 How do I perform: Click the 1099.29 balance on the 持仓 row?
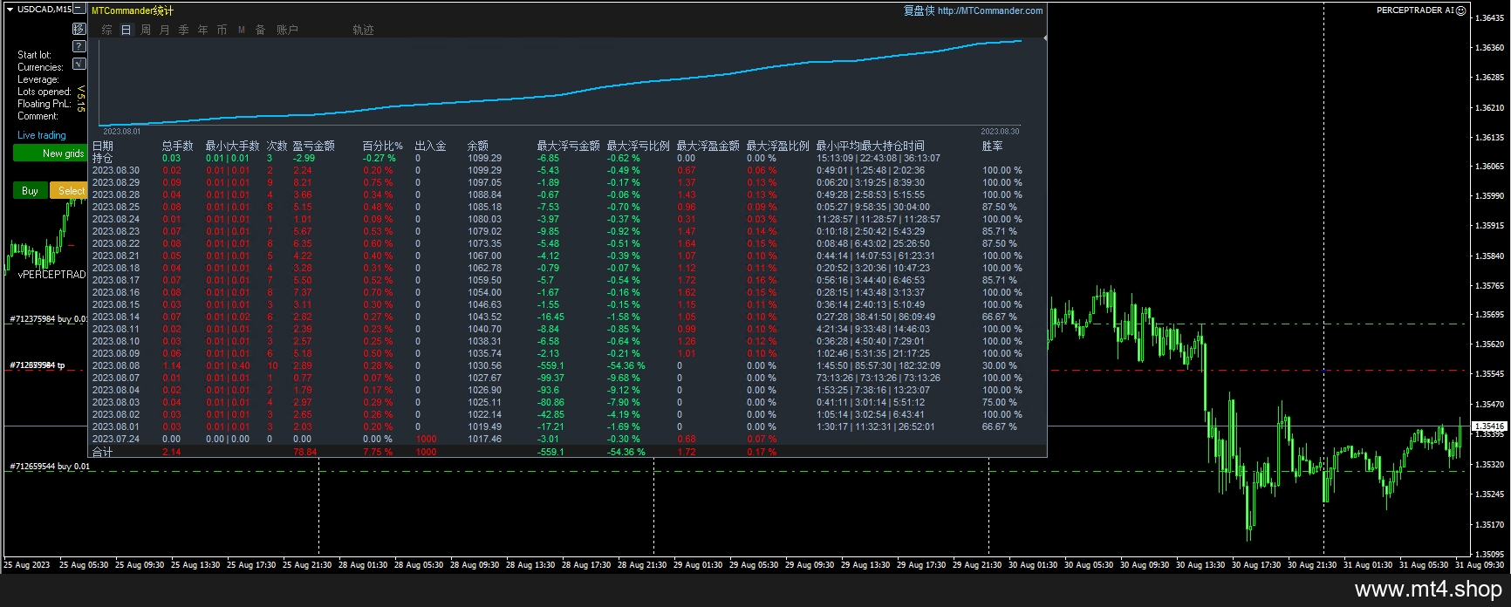pos(484,158)
